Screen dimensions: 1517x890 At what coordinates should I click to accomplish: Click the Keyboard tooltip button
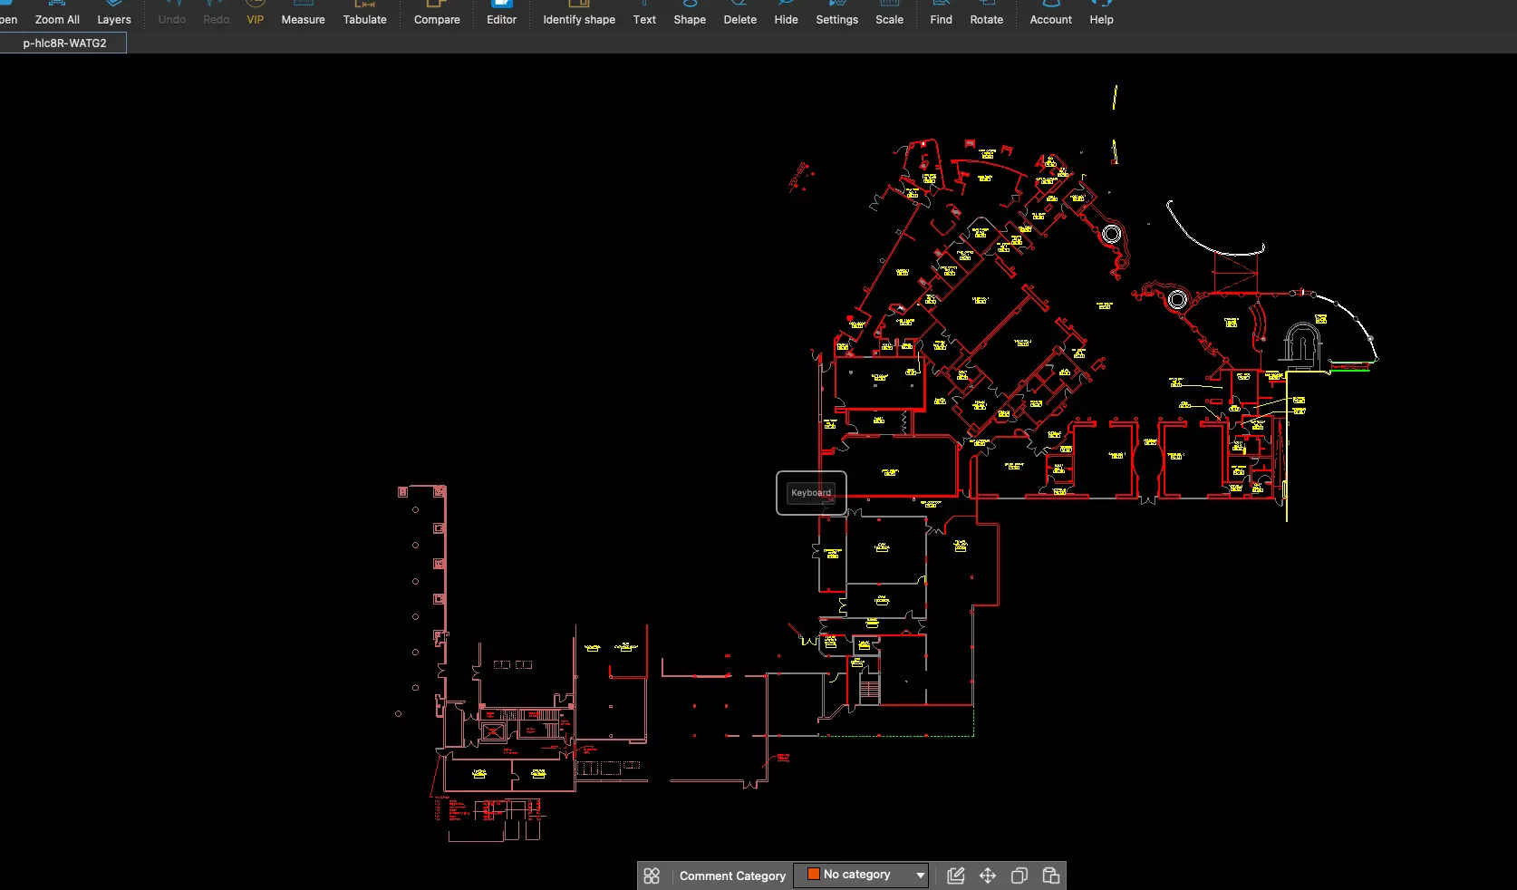[811, 493]
